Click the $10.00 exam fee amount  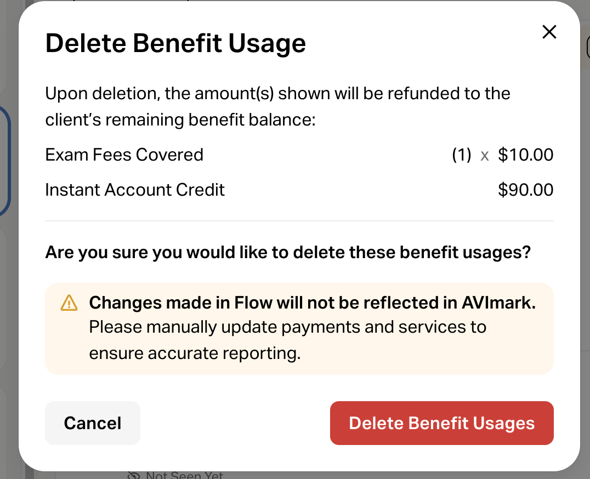click(525, 155)
